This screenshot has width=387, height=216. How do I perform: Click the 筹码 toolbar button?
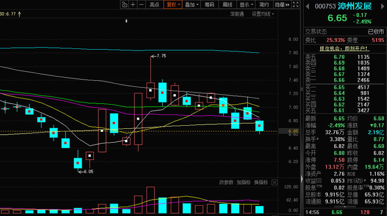[209, 4]
